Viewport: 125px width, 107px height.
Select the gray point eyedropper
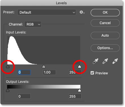point(105,61)
